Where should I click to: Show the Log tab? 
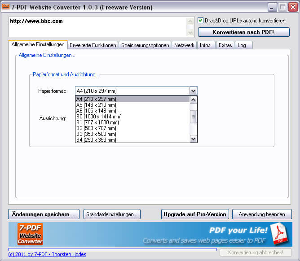coord(242,45)
